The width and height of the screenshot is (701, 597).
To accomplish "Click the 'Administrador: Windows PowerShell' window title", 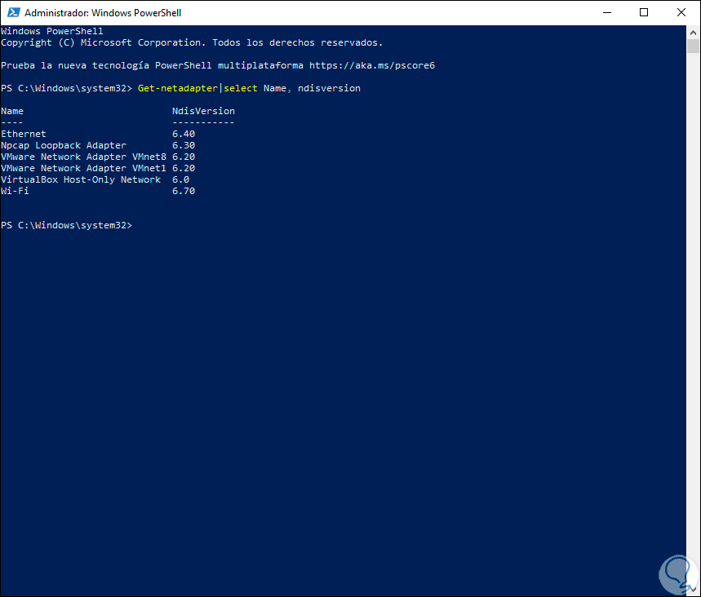I will (x=103, y=13).
